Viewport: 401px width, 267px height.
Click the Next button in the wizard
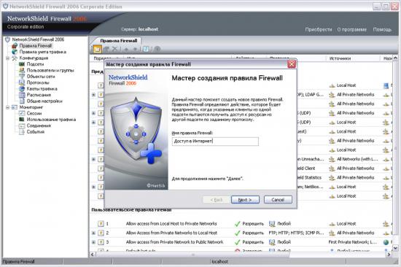click(x=245, y=199)
